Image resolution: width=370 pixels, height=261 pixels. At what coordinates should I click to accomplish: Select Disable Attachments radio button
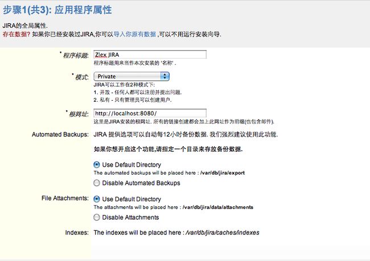(x=97, y=217)
